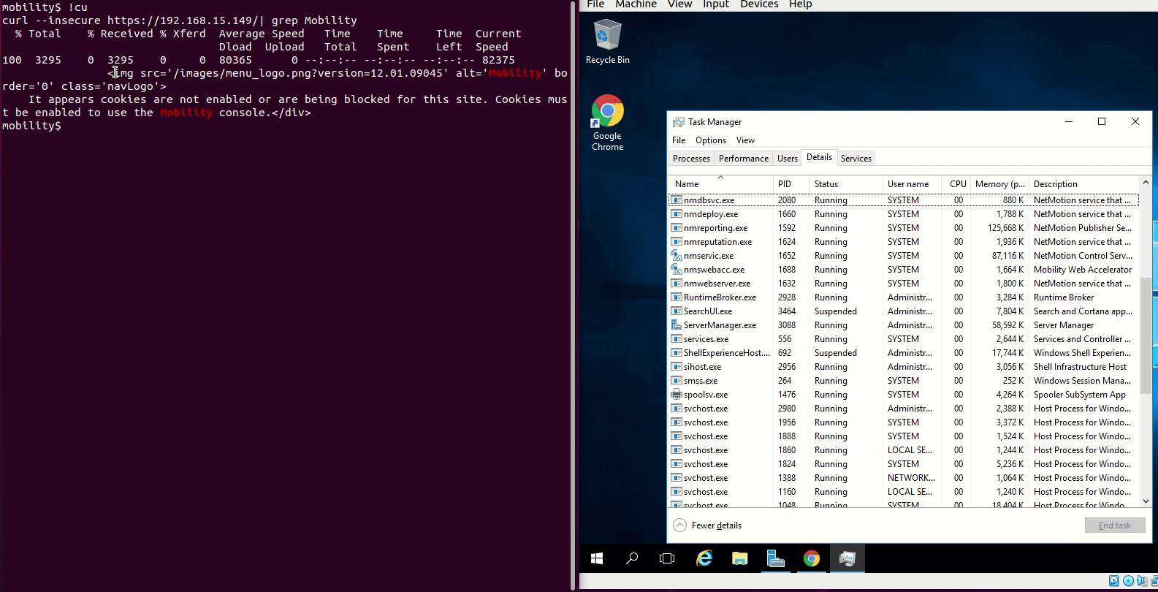Switch to the Services tab

click(x=856, y=159)
